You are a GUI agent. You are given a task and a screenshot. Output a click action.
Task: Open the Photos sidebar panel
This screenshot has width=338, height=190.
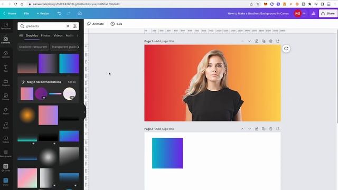tap(6, 97)
